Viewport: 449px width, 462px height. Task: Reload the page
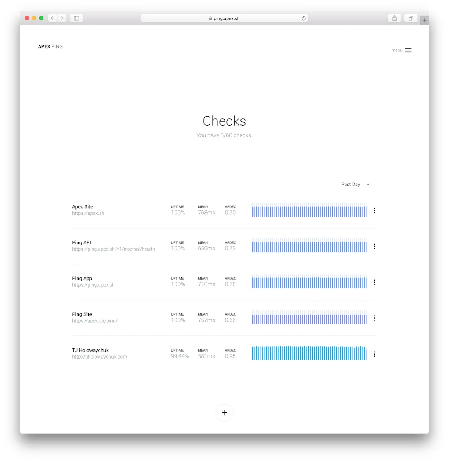click(x=303, y=18)
